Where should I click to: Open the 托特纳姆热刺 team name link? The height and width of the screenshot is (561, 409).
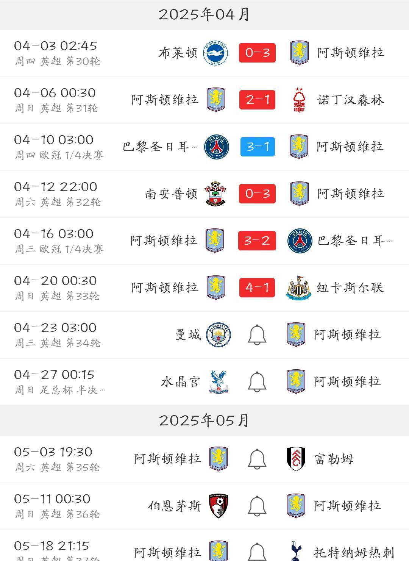coord(354,552)
